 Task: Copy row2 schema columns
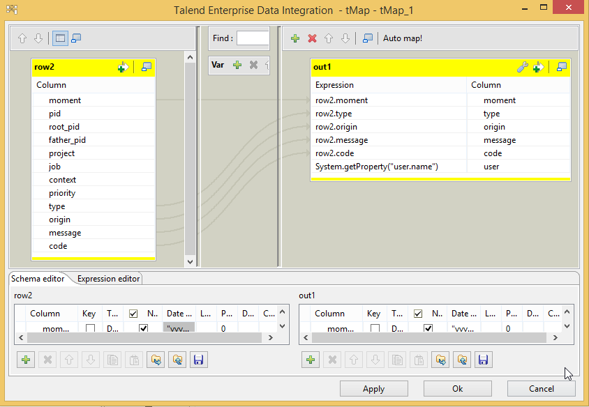[x=112, y=360]
